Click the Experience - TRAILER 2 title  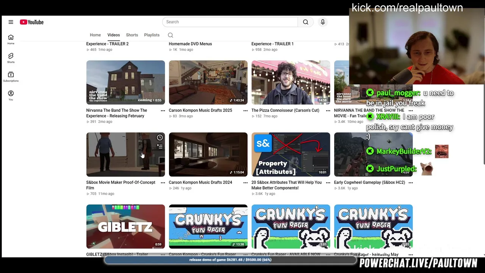[107, 44]
